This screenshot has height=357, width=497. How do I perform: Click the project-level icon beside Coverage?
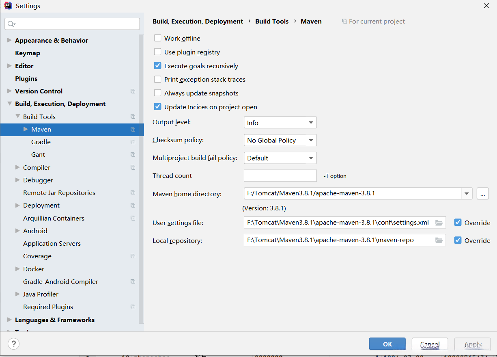coord(133,256)
